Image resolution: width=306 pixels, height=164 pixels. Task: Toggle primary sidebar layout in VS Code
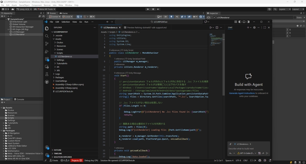pyautogui.click(x=240, y=22)
